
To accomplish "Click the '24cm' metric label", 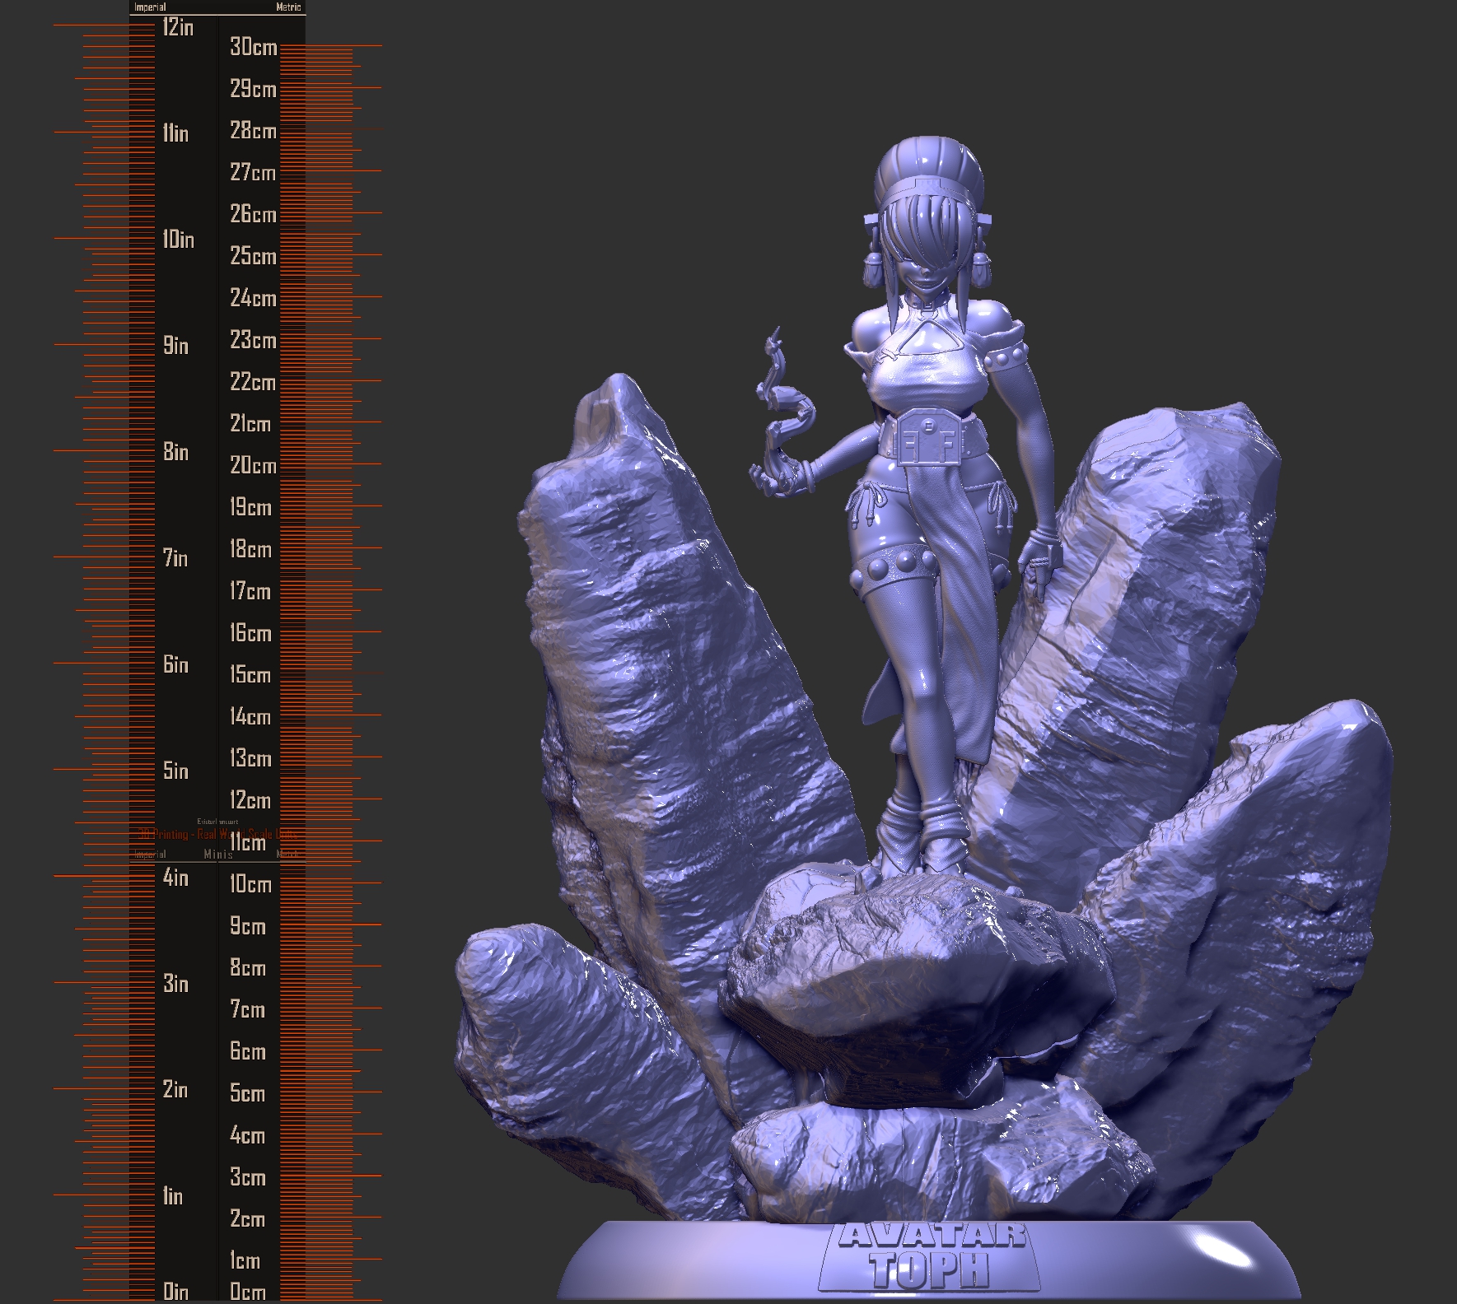I will coord(254,298).
